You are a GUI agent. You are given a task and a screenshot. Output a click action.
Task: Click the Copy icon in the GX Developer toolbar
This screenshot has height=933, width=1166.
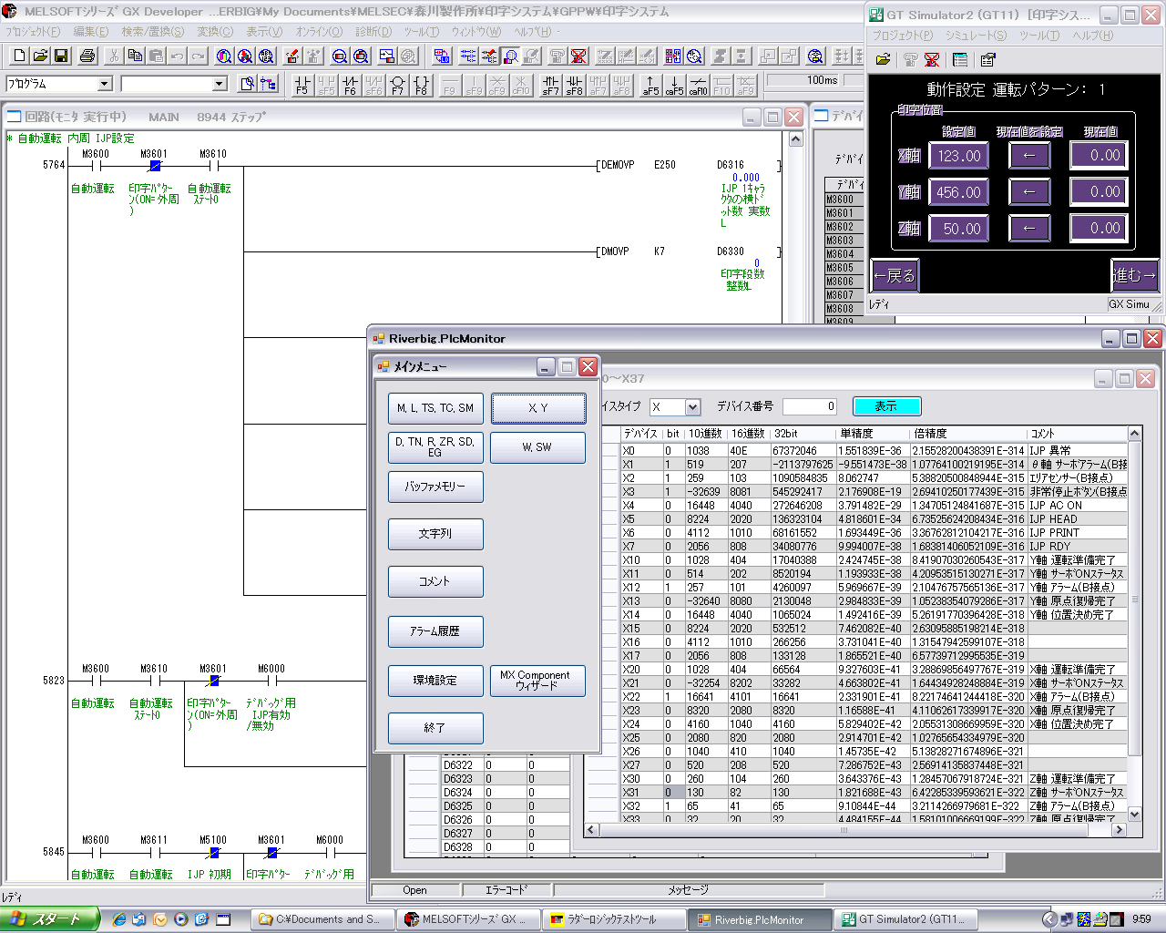[135, 56]
